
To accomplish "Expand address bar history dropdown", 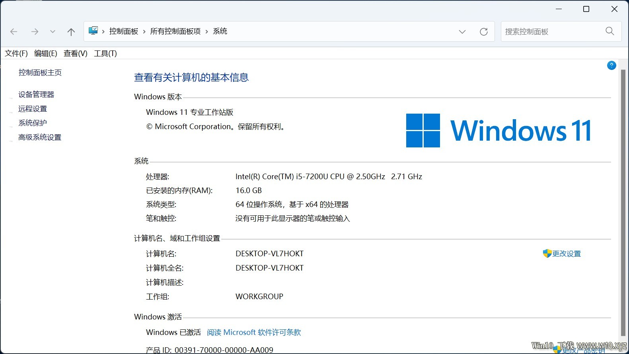I will coord(462,32).
